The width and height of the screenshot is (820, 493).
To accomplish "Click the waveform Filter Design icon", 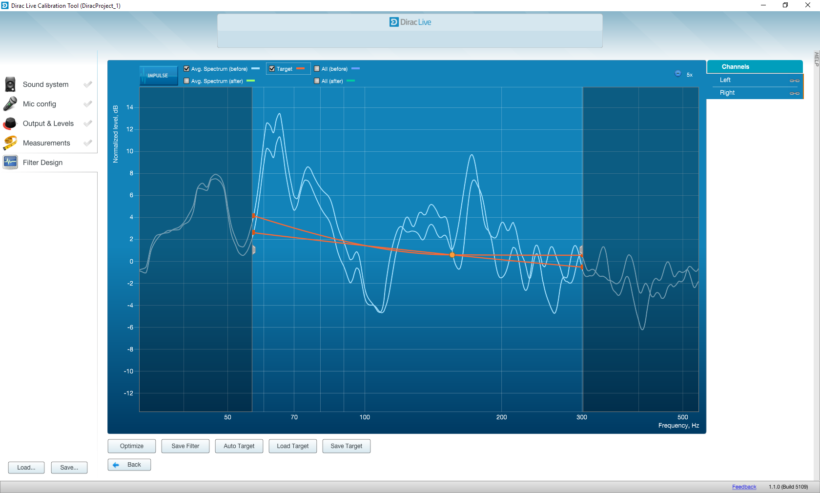I will (x=10, y=162).
